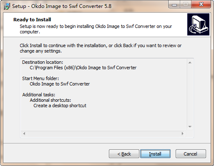Click the 'Additional tasks:' line

39,95
